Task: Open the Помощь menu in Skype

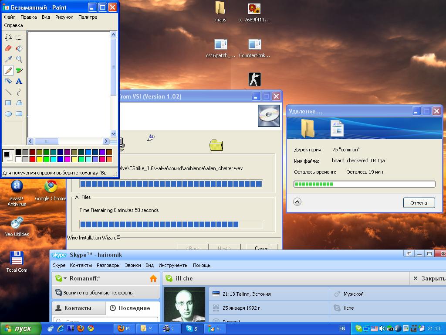Action: click(x=202, y=265)
